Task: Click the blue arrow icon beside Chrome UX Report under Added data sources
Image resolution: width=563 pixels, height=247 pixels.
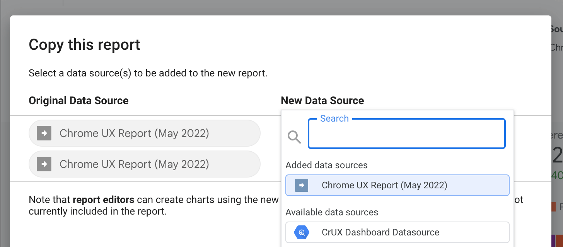Action: (301, 185)
